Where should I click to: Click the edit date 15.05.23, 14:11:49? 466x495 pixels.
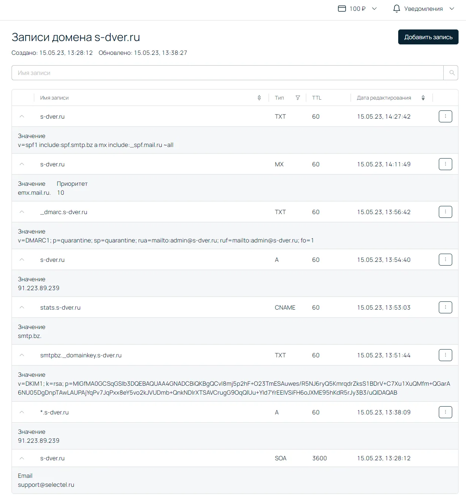(384, 164)
